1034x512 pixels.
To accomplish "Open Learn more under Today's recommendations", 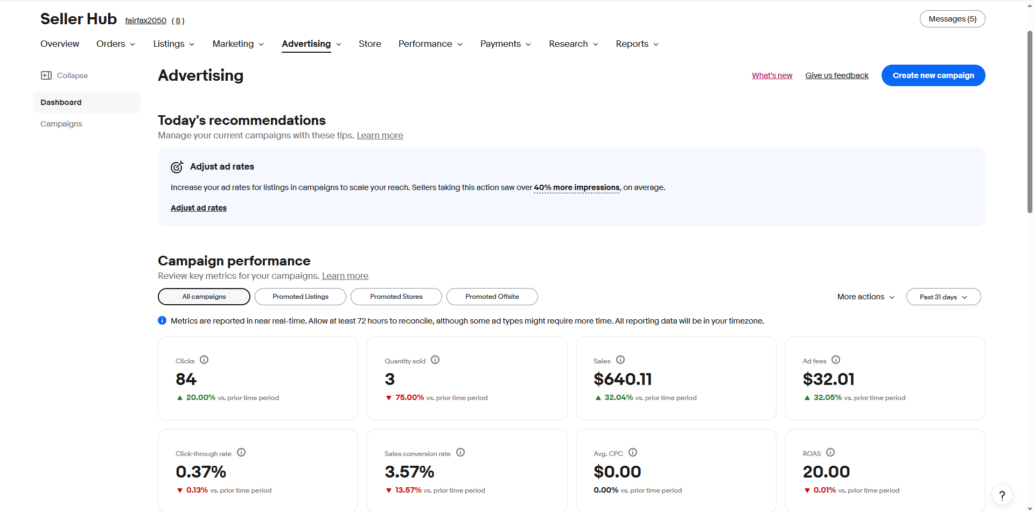I will tap(380, 135).
